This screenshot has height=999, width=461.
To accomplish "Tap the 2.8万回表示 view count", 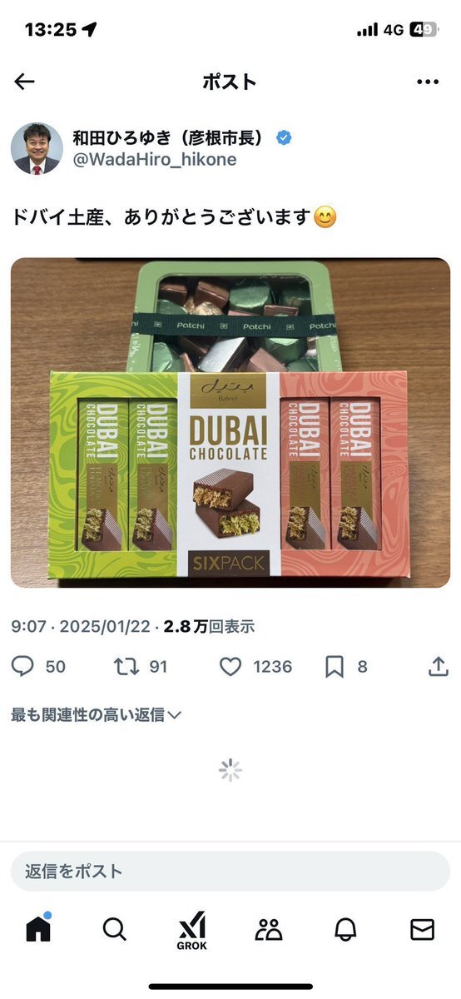I will [209, 627].
